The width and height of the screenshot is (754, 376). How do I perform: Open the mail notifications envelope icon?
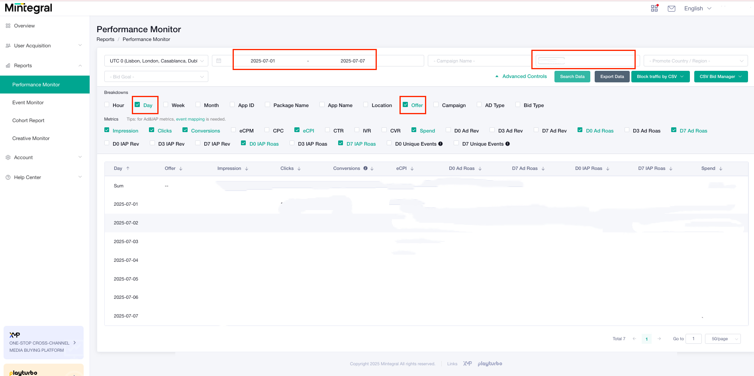coord(672,8)
